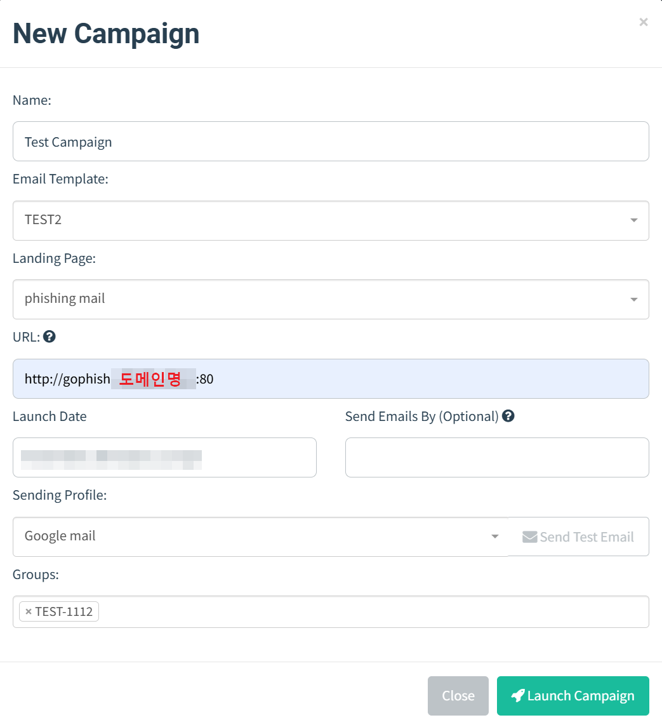Launch the campaign with the rocket button
Image resolution: width=662 pixels, height=727 pixels.
click(x=573, y=696)
